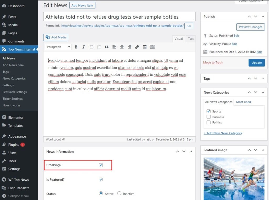Collapse the News Information panel
This screenshot has width=269, height=200.
click(191, 152)
